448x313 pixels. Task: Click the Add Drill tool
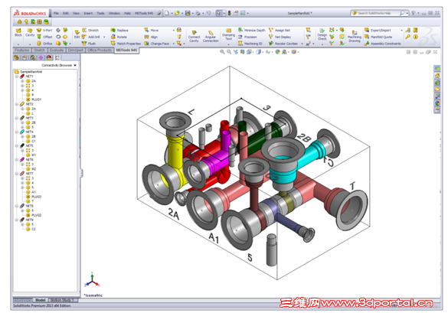(91, 37)
